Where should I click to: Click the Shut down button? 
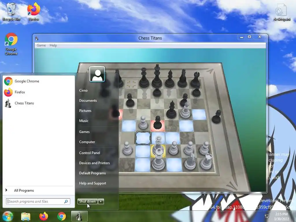click(87, 201)
